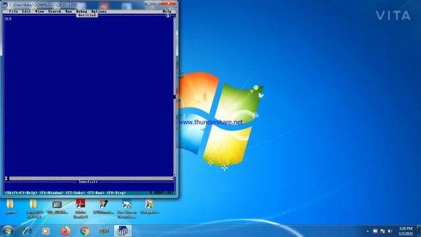Launch Windows Media Player from taskbar
This screenshot has height=237, width=421.
click(45, 231)
